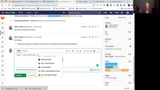Open the user avatar dropdown menu
The height and width of the screenshot is (90, 160).
[128, 13]
